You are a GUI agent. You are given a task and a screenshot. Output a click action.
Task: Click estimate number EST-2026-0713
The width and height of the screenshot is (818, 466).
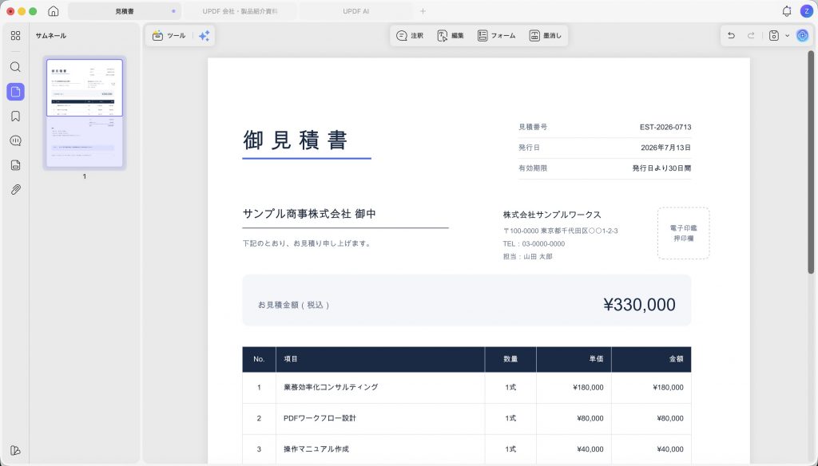(x=665, y=127)
